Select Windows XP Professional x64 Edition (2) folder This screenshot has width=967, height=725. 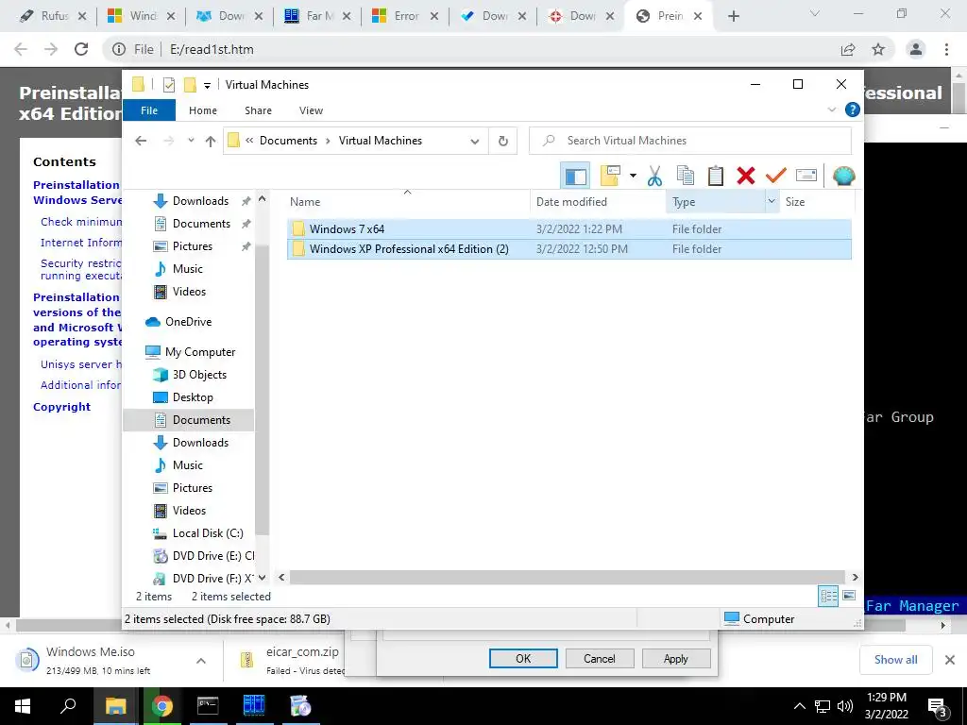(x=568, y=249)
